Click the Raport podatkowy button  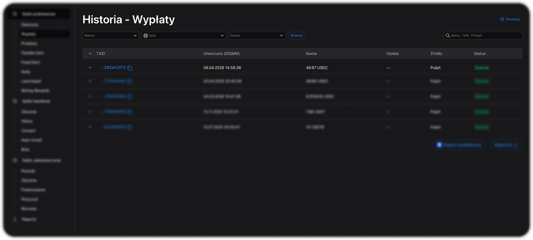459,145
